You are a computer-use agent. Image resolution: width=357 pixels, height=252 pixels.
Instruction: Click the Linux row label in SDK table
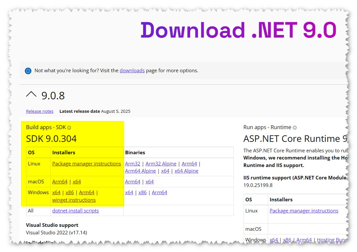pyautogui.click(x=34, y=164)
